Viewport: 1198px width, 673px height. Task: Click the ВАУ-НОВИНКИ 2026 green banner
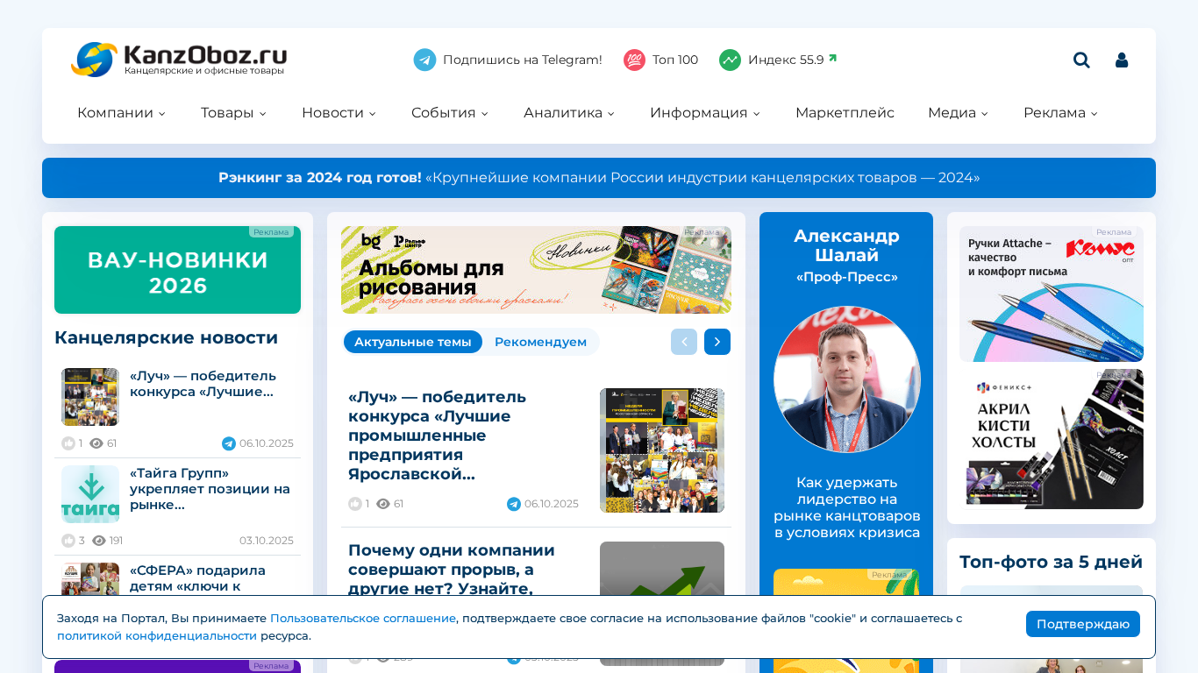click(177, 270)
